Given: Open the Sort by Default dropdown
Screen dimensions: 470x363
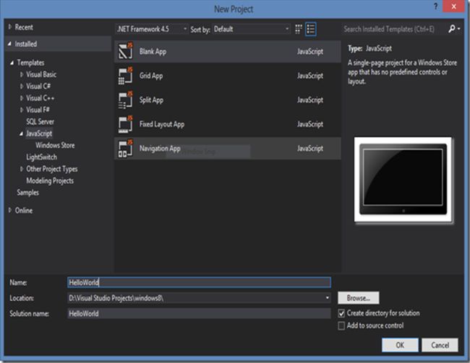Looking at the screenshot, I should (251, 29).
